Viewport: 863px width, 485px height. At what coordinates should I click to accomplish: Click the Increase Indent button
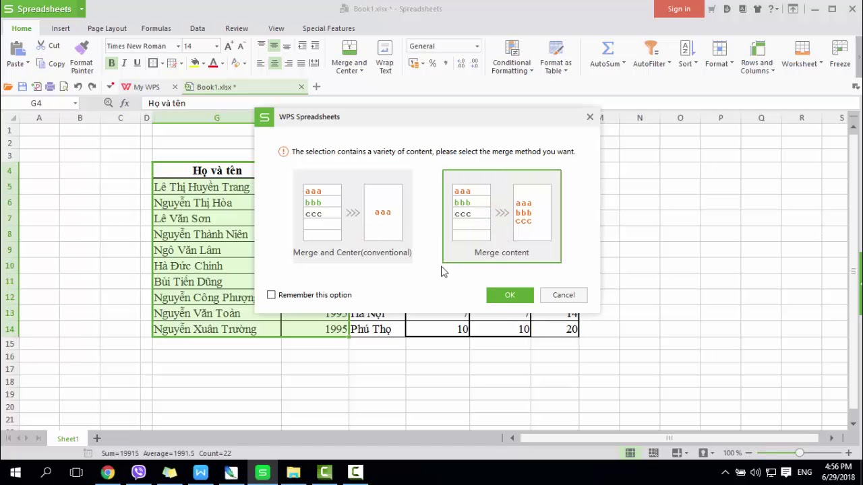(315, 46)
